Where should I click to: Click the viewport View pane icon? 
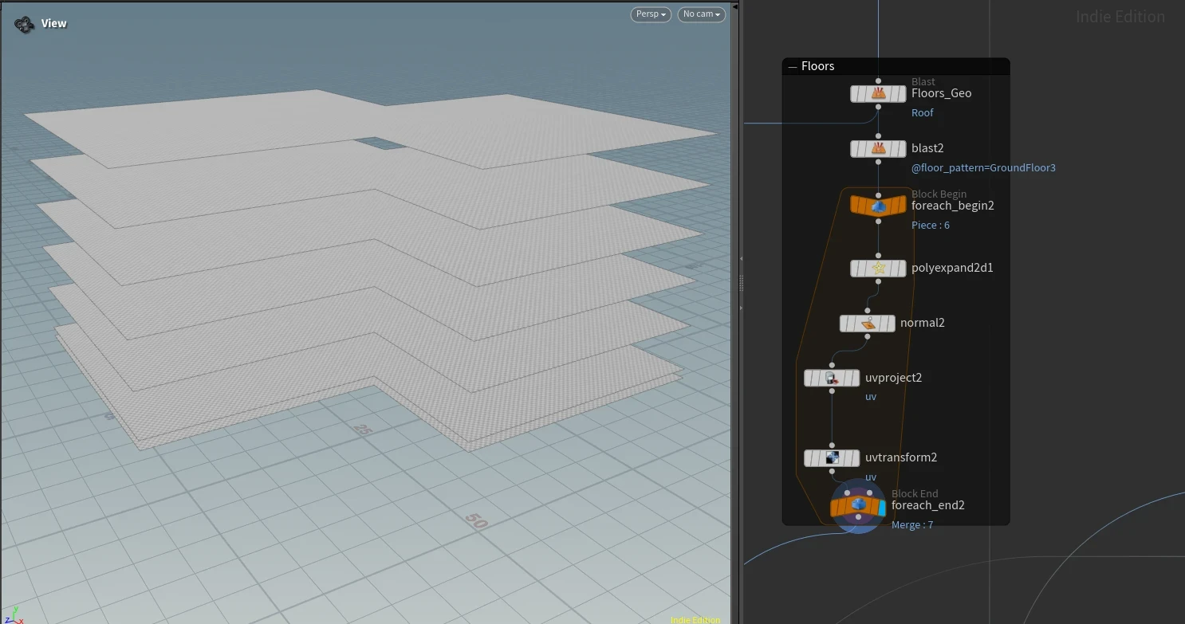pos(24,24)
